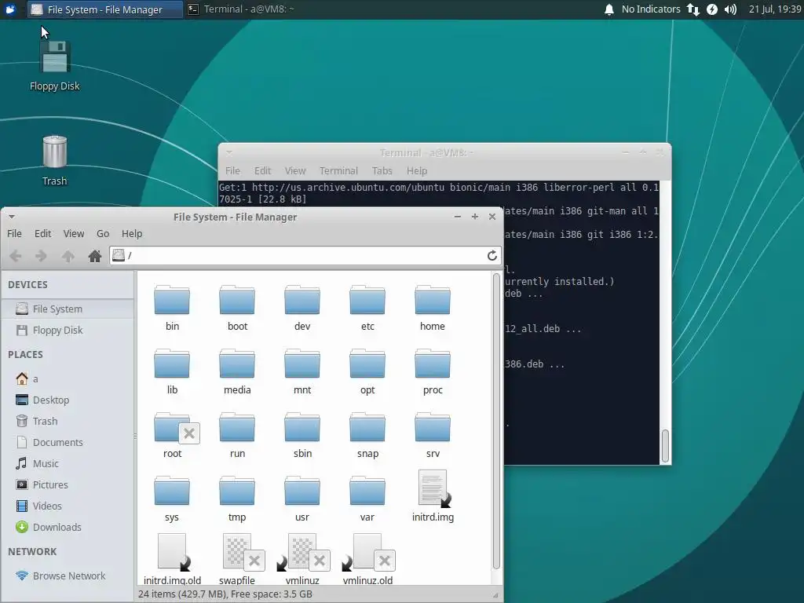Screen dimensions: 804x603
Task: Open Tabs menu in Terminal window
Action: pyautogui.click(x=382, y=170)
